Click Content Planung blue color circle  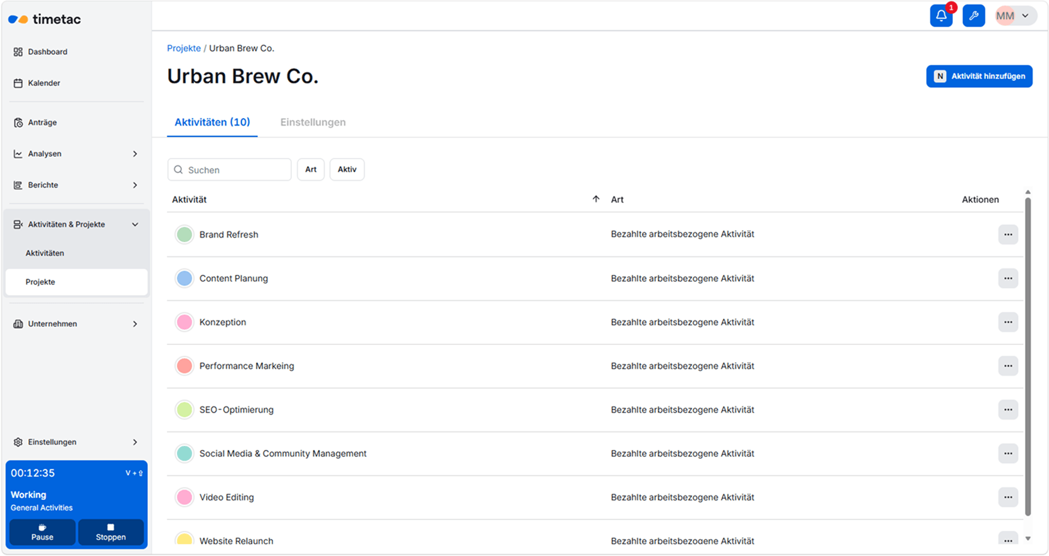185,278
